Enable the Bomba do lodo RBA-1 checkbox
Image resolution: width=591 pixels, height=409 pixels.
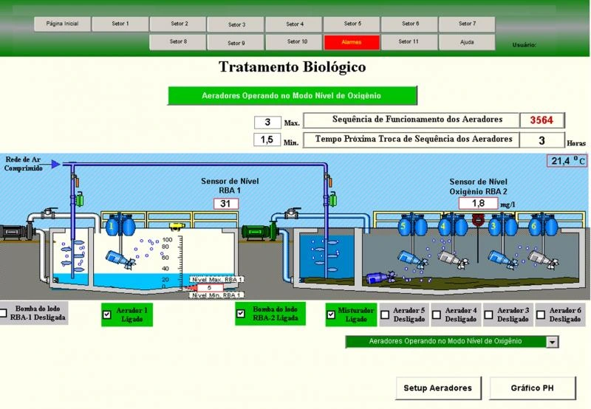pyautogui.click(x=4, y=313)
